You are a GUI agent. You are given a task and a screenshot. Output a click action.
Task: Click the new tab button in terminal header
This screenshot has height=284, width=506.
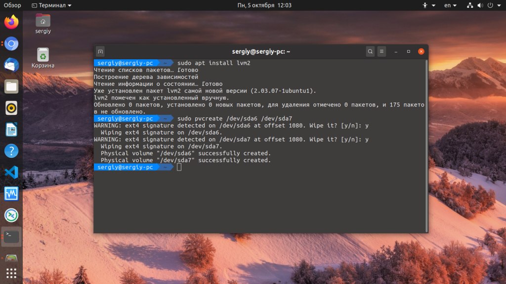[x=100, y=51]
